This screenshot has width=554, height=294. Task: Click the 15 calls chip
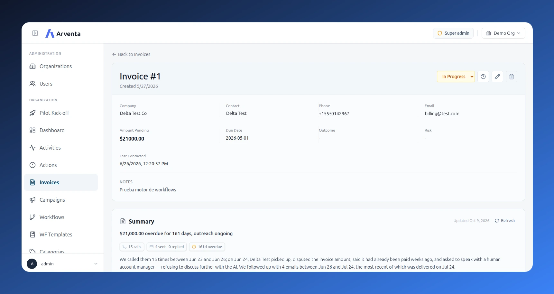click(132, 247)
